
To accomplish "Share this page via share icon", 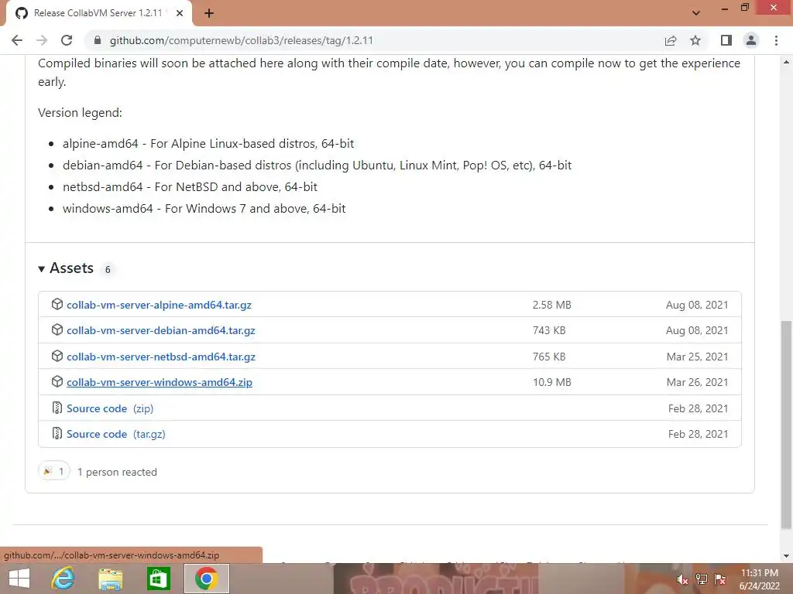I will point(671,40).
